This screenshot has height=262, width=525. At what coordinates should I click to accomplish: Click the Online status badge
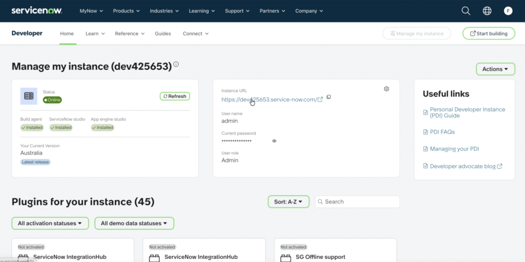(52, 100)
